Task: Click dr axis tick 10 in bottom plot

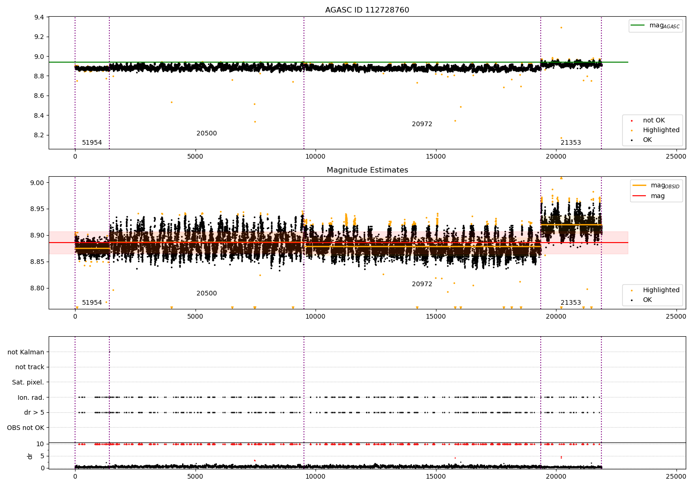Action: 40,444
